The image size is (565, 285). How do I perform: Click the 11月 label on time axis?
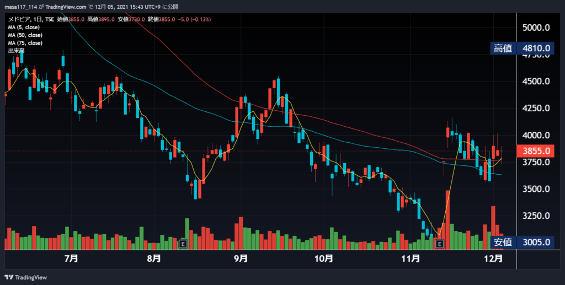[411, 259]
